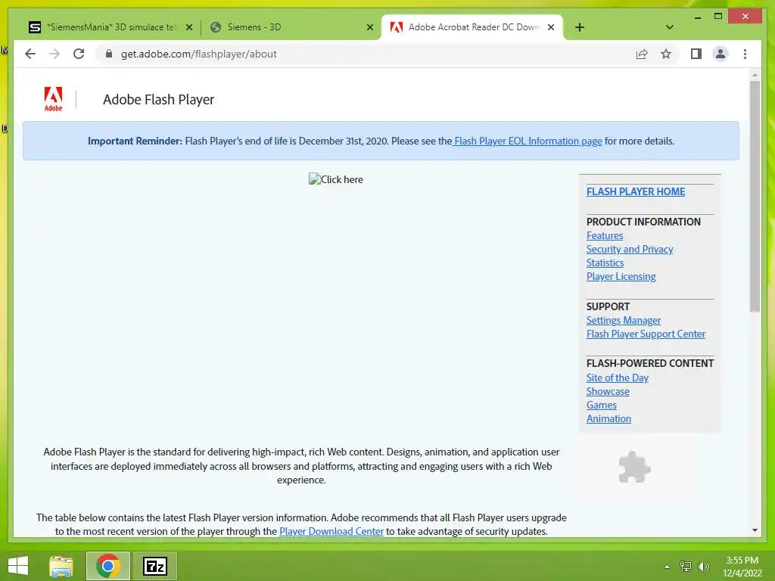View site information via the lock icon
This screenshot has width=775, height=581.
pyautogui.click(x=109, y=54)
